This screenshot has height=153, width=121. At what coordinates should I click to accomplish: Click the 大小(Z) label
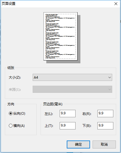[x=15, y=77]
